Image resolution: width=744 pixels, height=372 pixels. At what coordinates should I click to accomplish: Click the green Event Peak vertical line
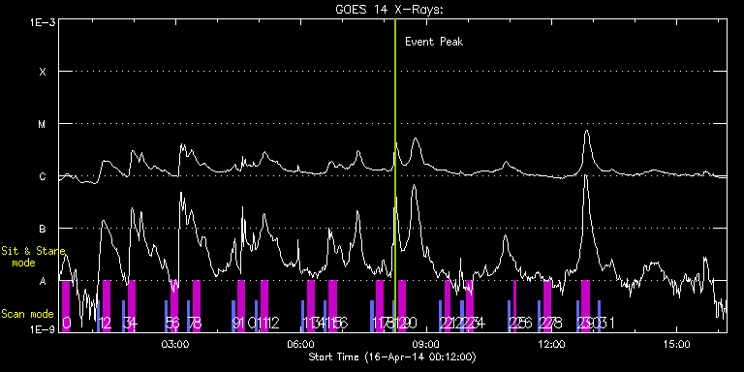(x=395, y=175)
